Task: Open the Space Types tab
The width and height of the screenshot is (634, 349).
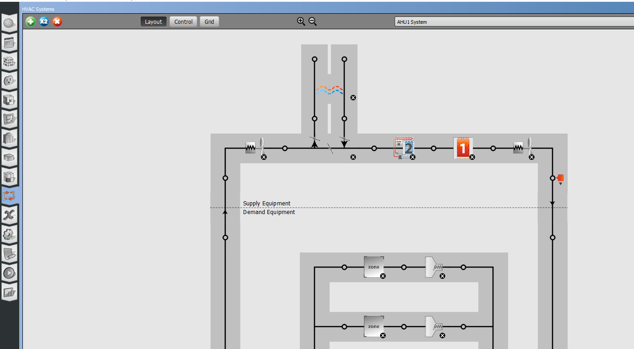Action: pos(10,100)
